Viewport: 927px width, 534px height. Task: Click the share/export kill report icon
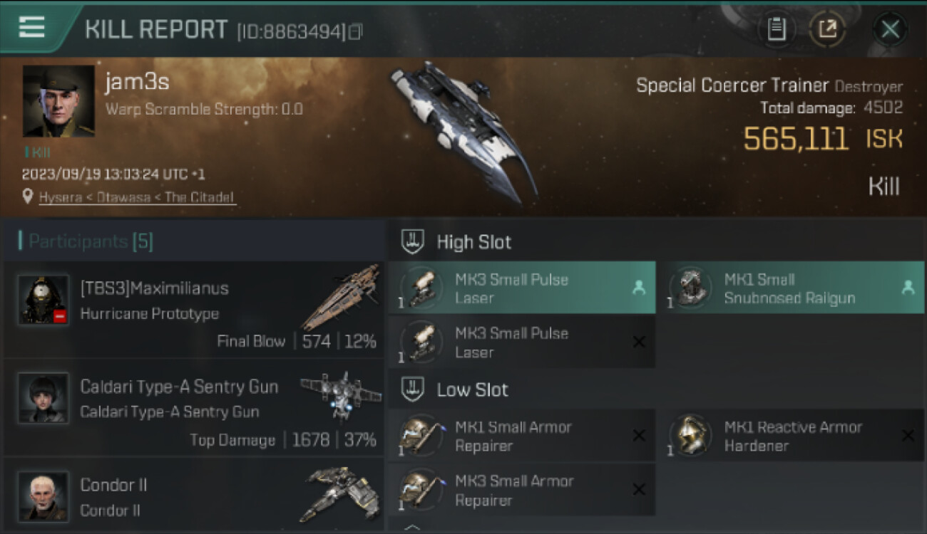tap(827, 29)
